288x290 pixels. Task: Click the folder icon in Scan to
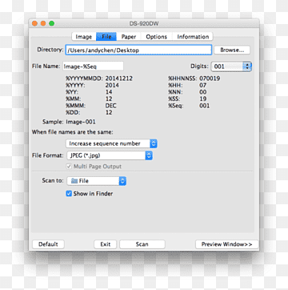(x=74, y=181)
